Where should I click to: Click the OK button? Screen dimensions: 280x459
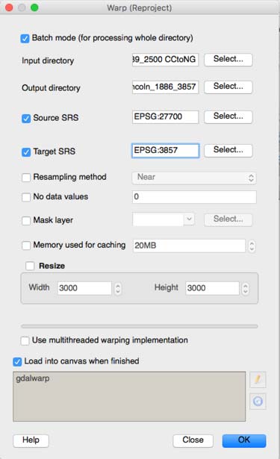(244, 440)
